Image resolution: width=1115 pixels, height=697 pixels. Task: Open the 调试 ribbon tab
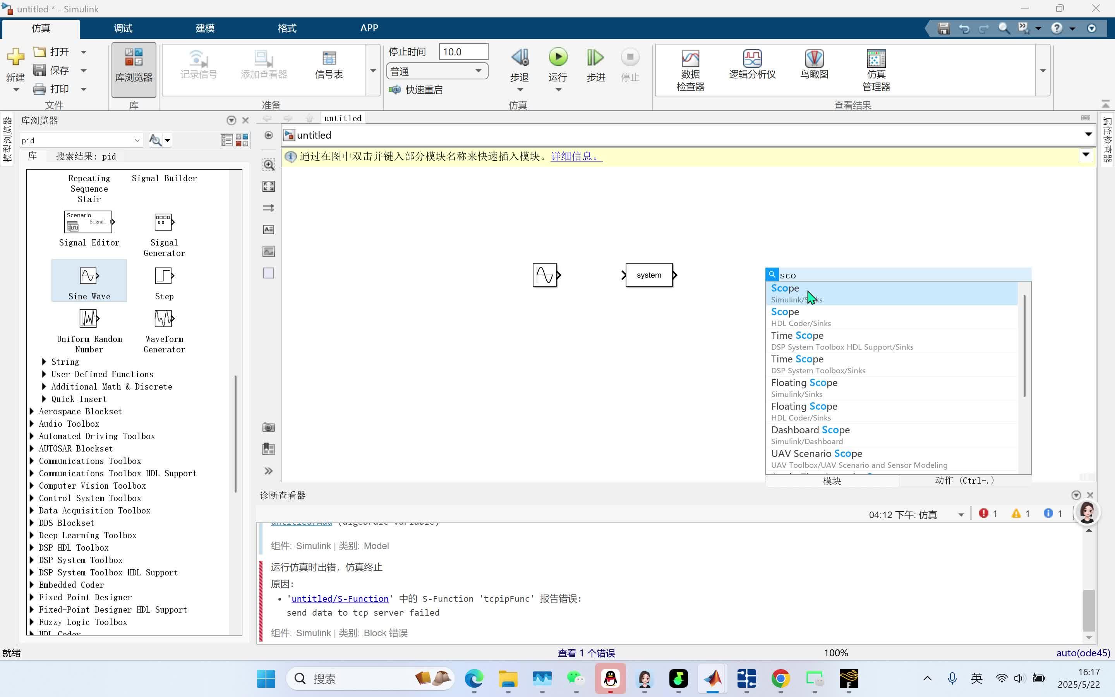coord(123,28)
